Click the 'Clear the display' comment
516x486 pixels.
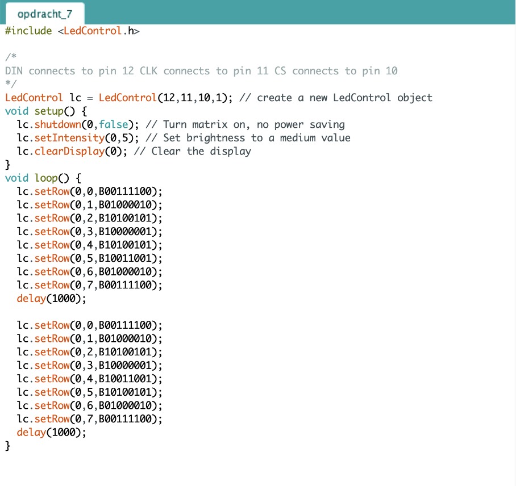click(x=201, y=152)
